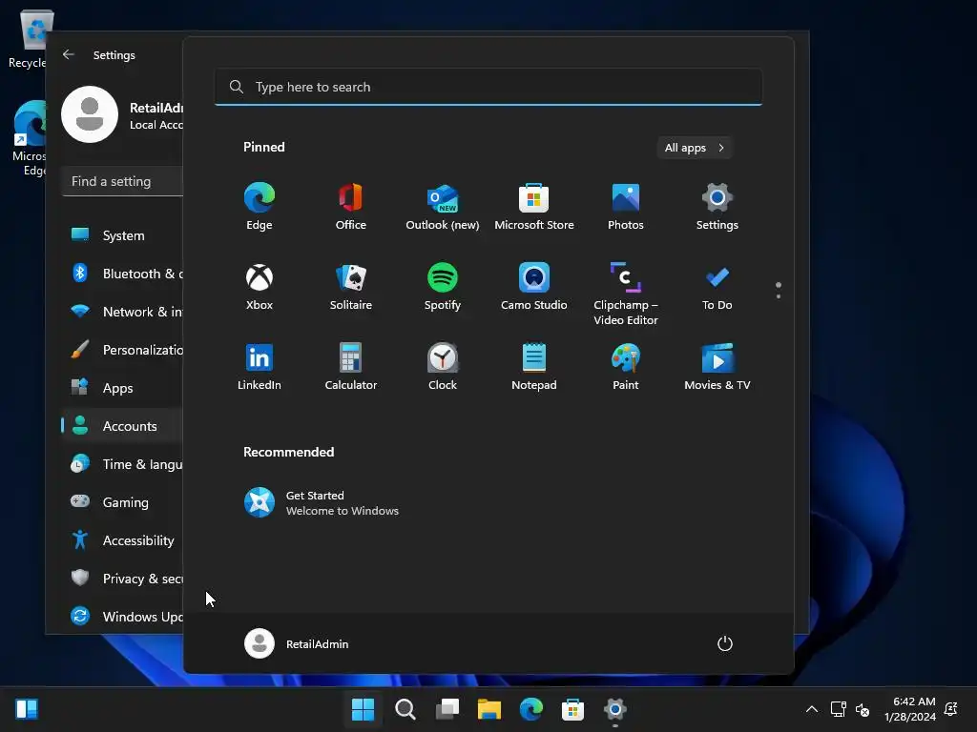The width and height of the screenshot is (977, 732).
Task: Click the Settings profile avatar picture
Action: click(x=90, y=114)
